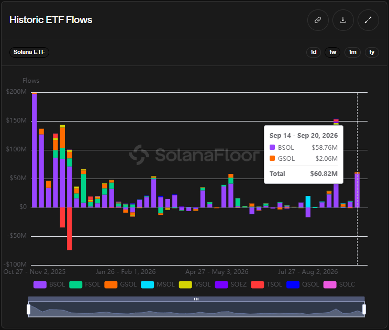Viewport: 389px width, 330px height.
Task: Switch to the 1d interval
Action: point(313,52)
